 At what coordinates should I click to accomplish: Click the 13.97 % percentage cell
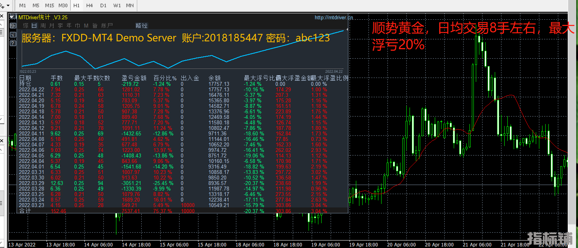pos(162,150)
